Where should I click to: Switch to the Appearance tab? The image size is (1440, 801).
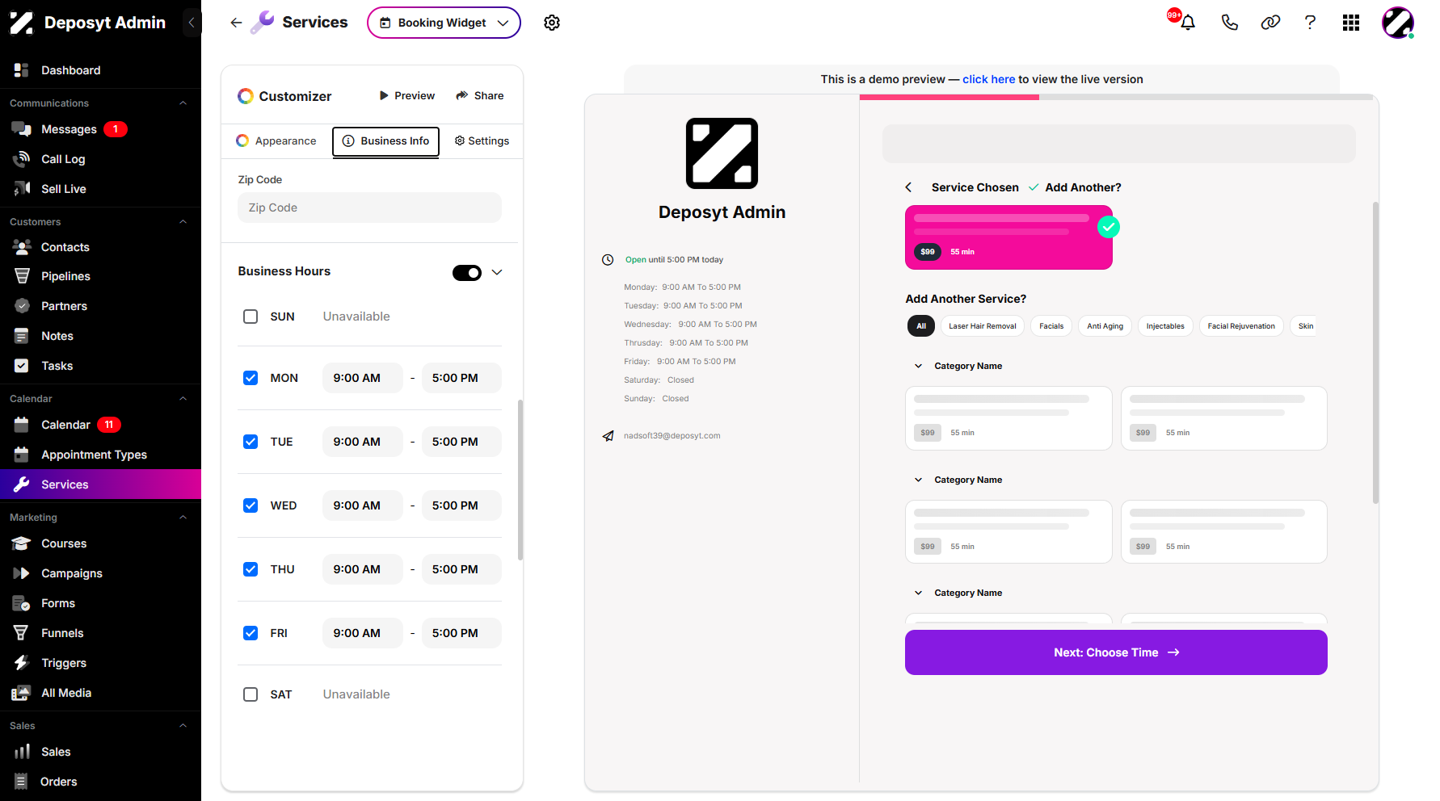[x=276, y=140]
